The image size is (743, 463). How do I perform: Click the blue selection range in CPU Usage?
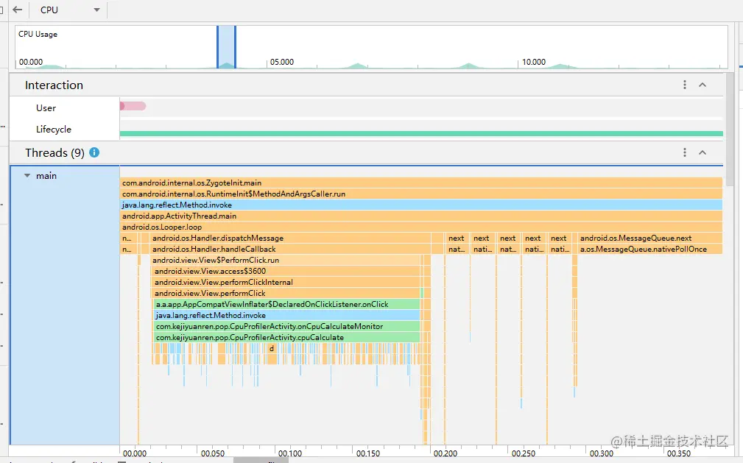227,46
